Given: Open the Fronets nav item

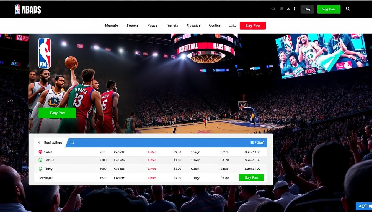Looking at the screenshot, I should pos(133,25).
